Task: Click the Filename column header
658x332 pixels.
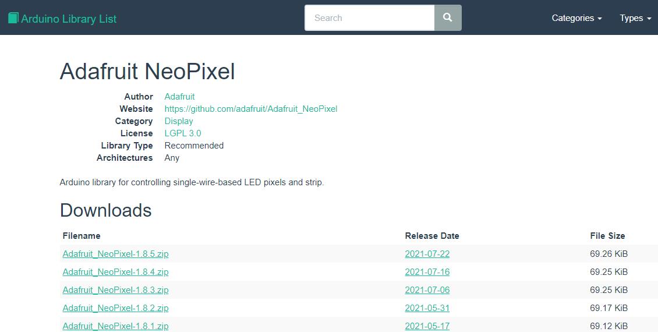Action: 82,236
